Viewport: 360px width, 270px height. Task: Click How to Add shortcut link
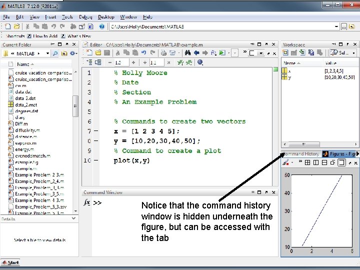(42, 36)
